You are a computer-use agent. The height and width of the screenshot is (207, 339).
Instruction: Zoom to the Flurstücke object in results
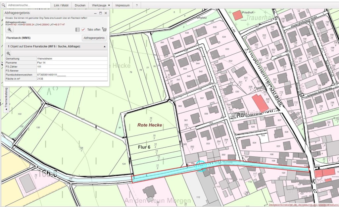tap(9, 53)
